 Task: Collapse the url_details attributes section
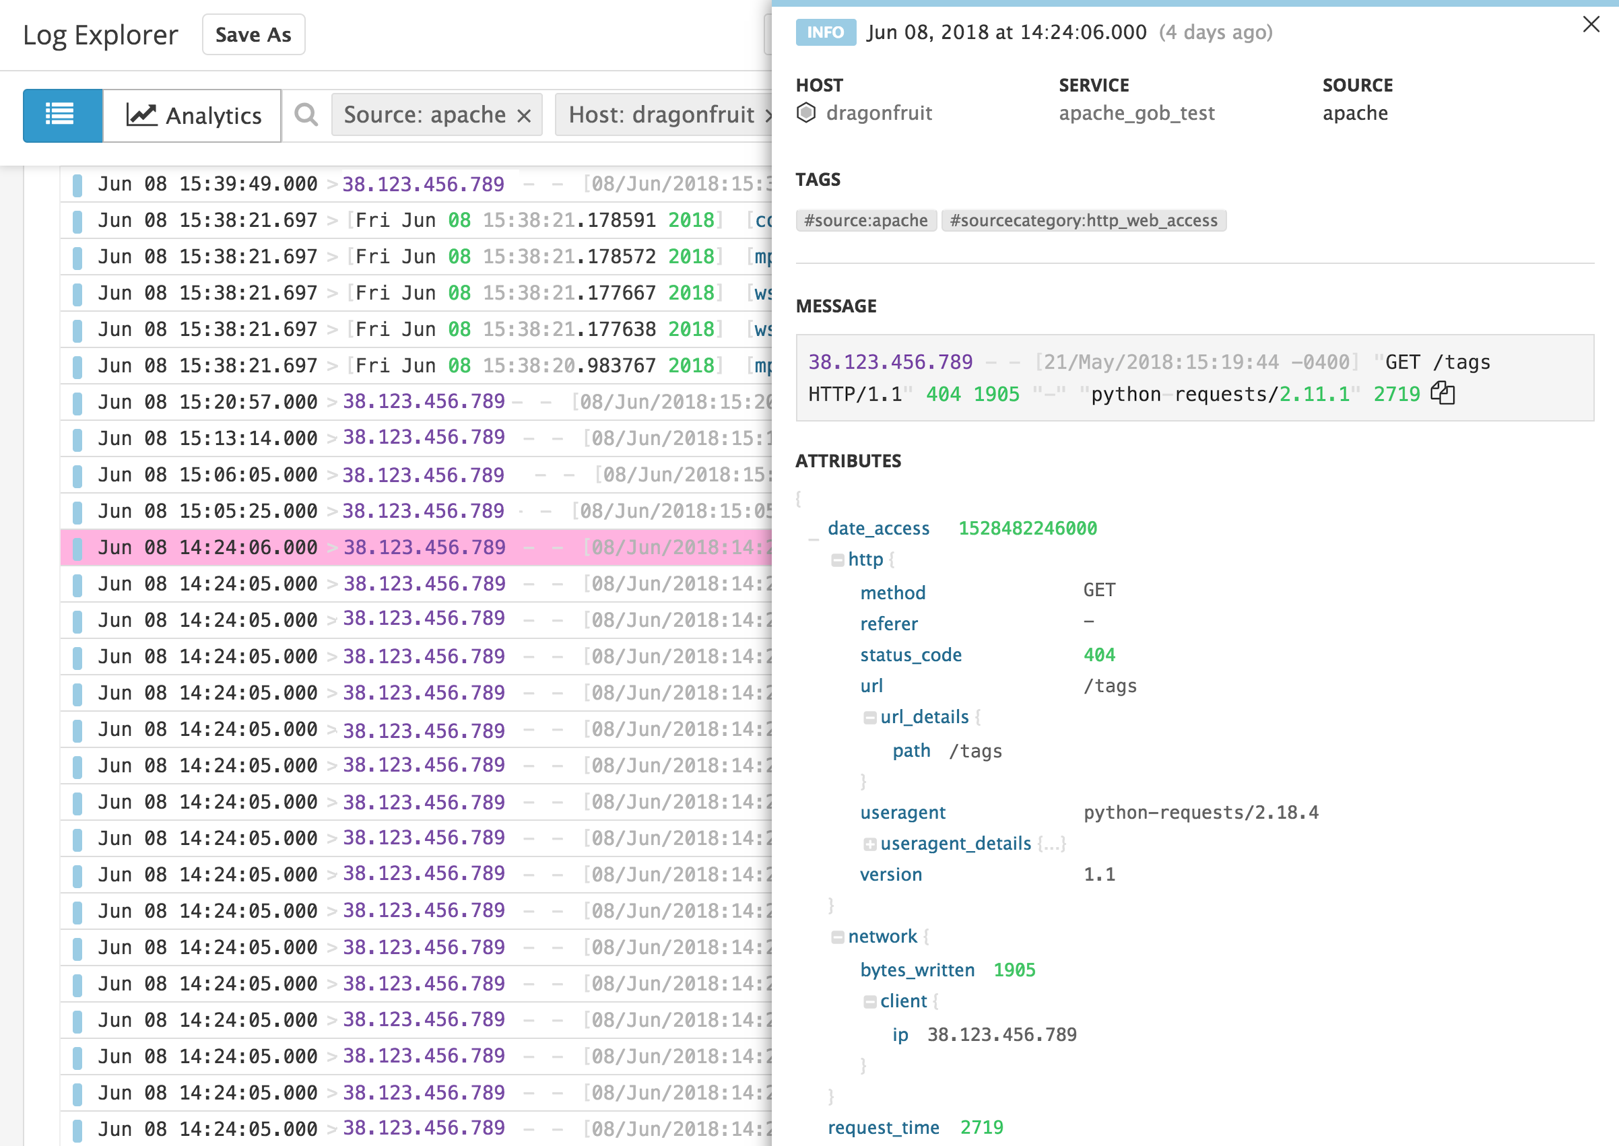click(x=871, y=717)
